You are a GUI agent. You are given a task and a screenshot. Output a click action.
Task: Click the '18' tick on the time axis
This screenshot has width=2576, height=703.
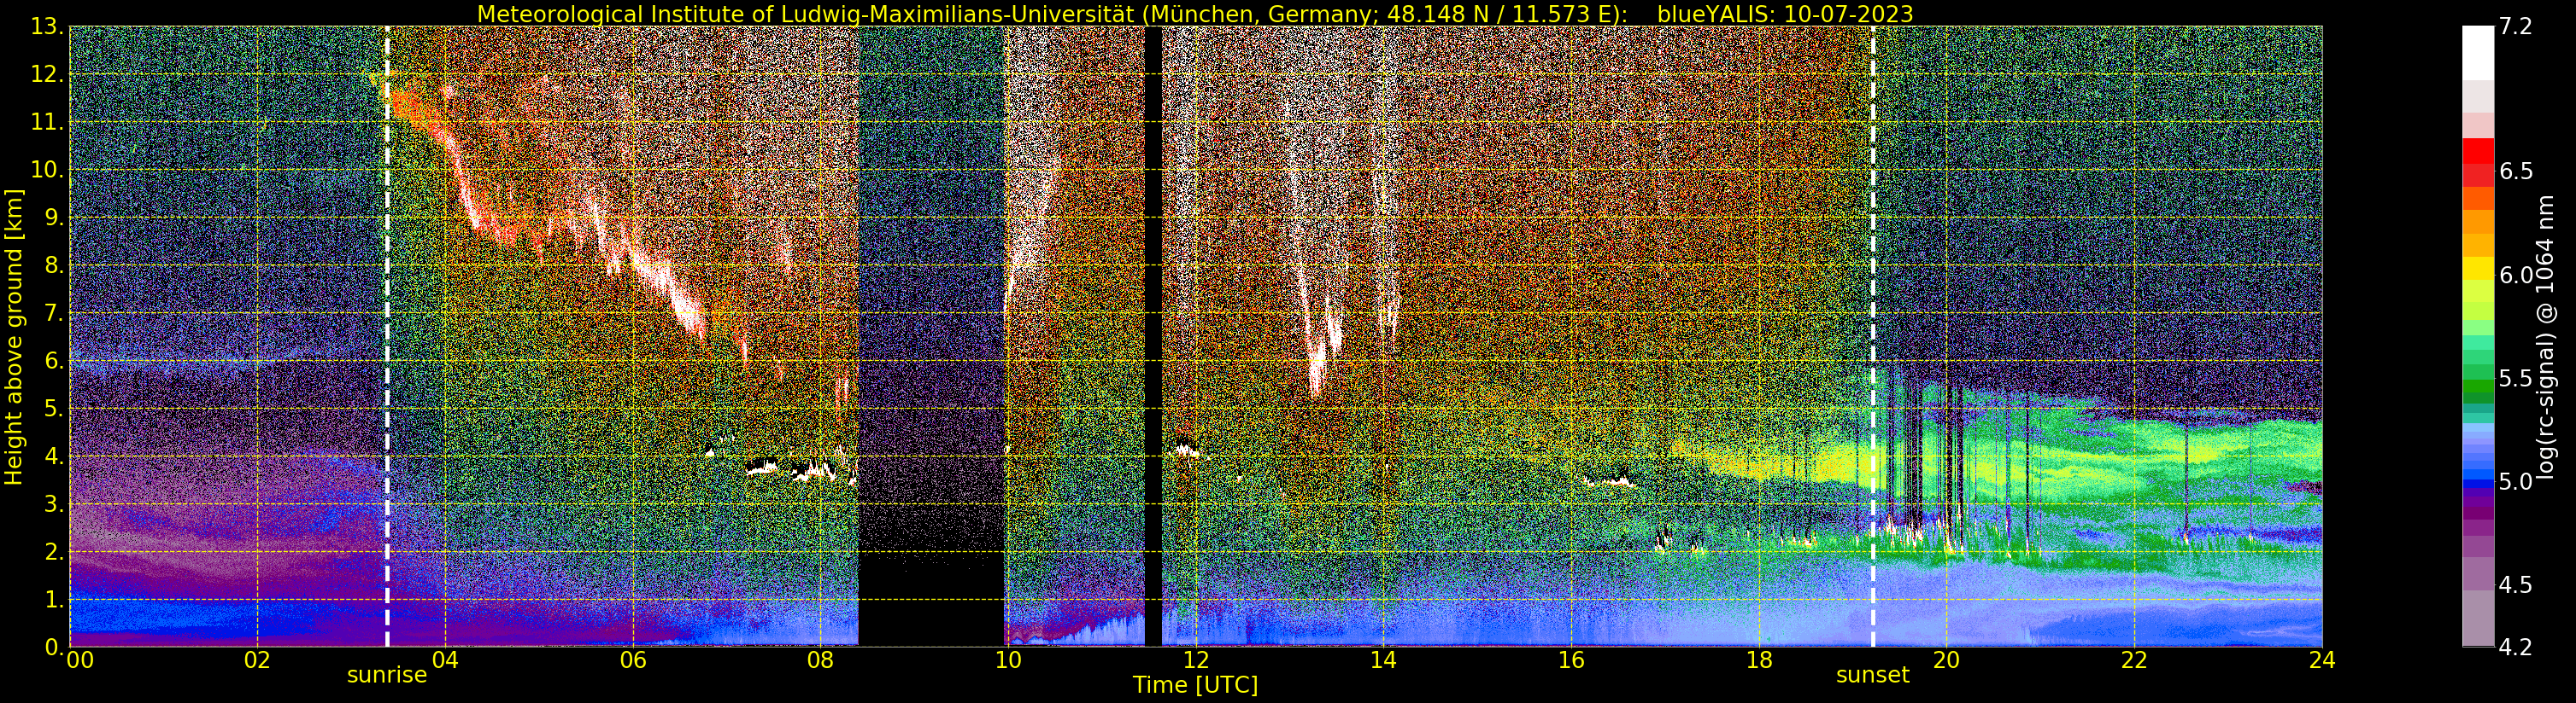[x=1759, y=660]
